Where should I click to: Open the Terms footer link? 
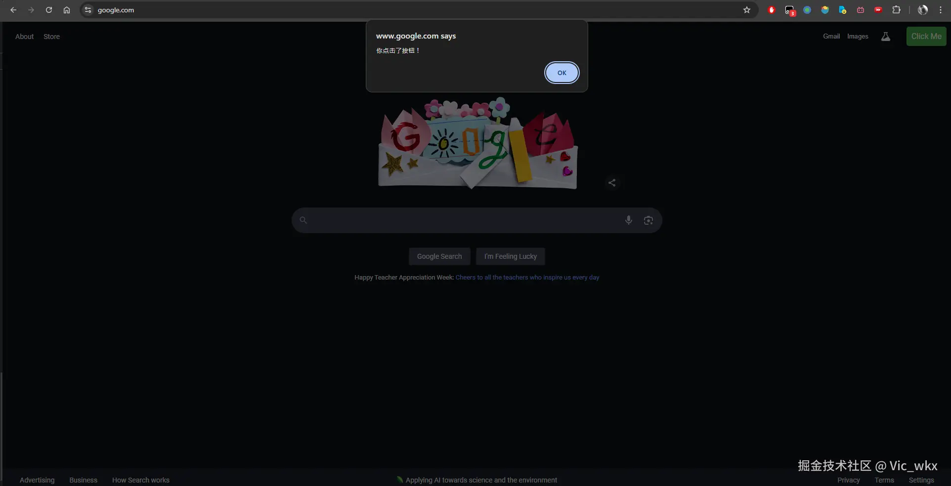coord(884,480)
